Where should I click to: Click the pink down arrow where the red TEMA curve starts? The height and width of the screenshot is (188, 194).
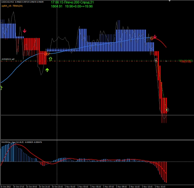point(155,37)
